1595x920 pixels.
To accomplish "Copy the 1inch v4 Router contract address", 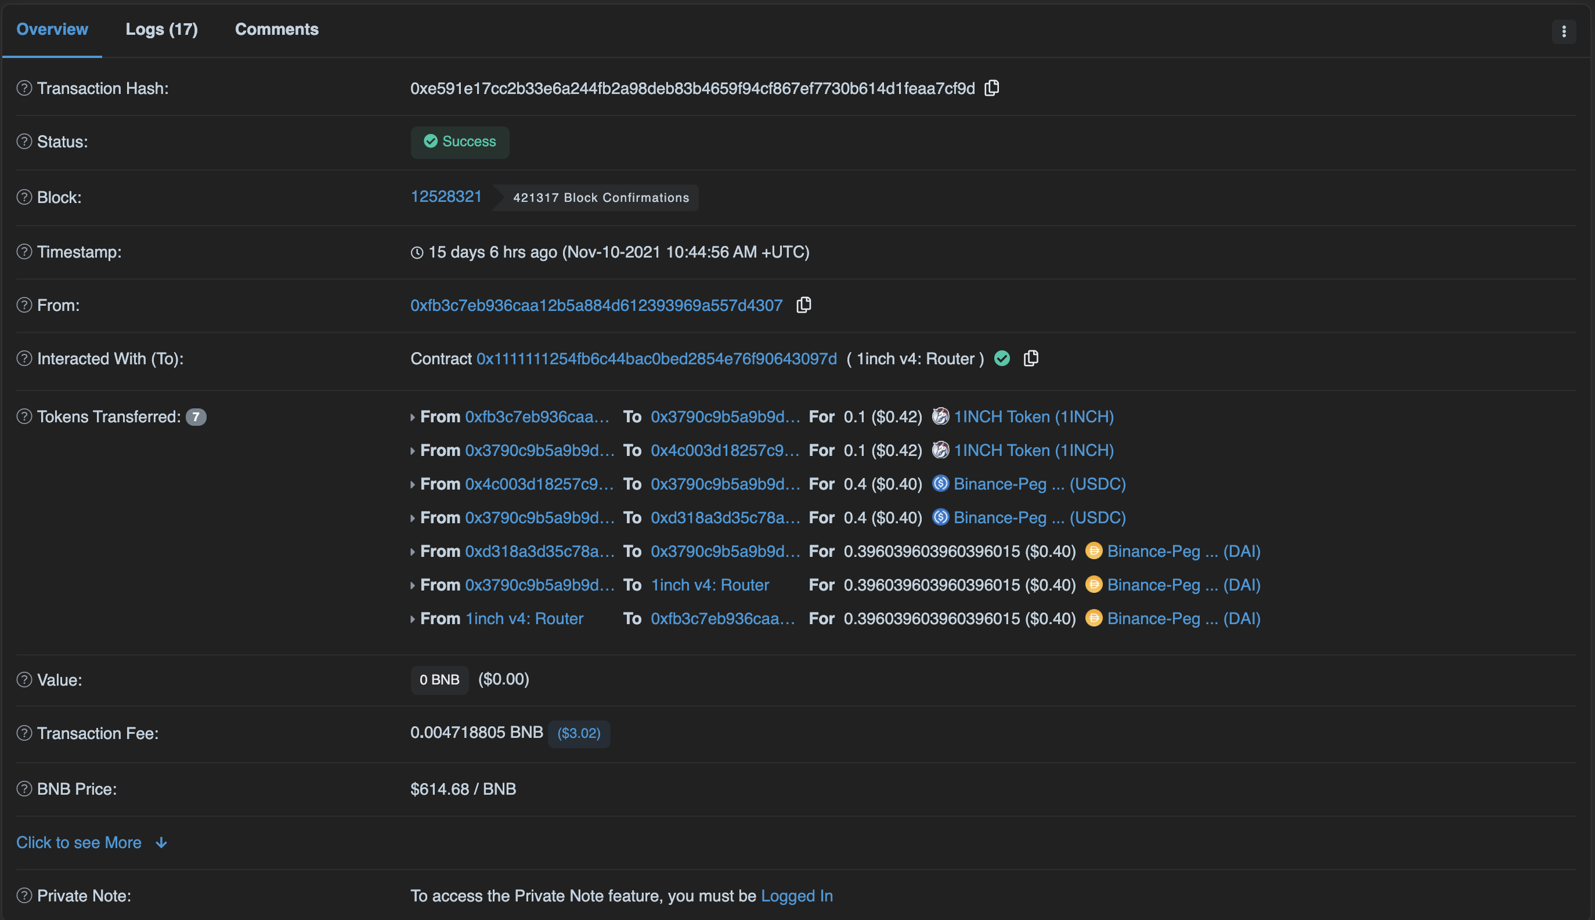I will pos(1030,358).
